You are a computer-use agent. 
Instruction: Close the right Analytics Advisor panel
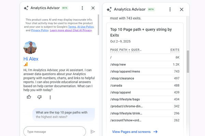pos(181,10)
